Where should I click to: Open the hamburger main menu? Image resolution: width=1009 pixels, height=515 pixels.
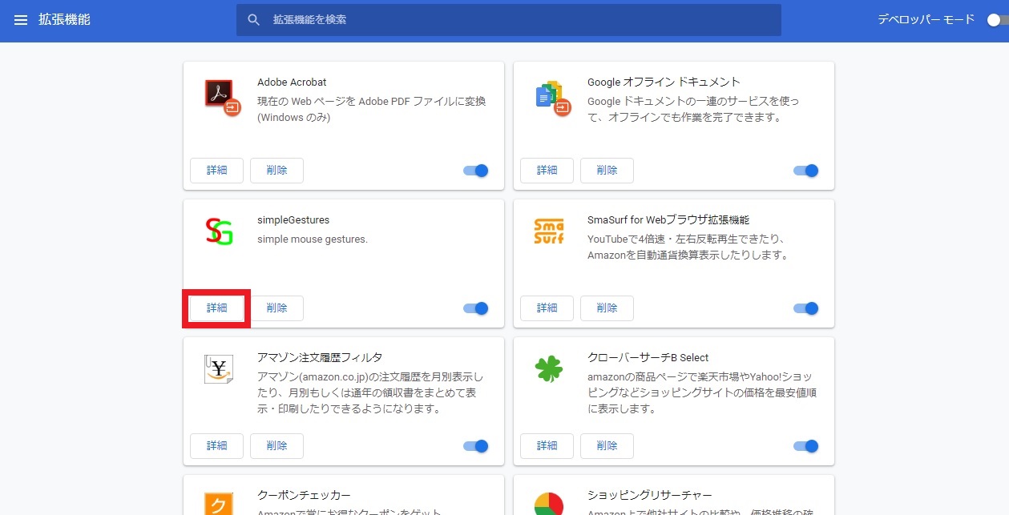[21, 20]
